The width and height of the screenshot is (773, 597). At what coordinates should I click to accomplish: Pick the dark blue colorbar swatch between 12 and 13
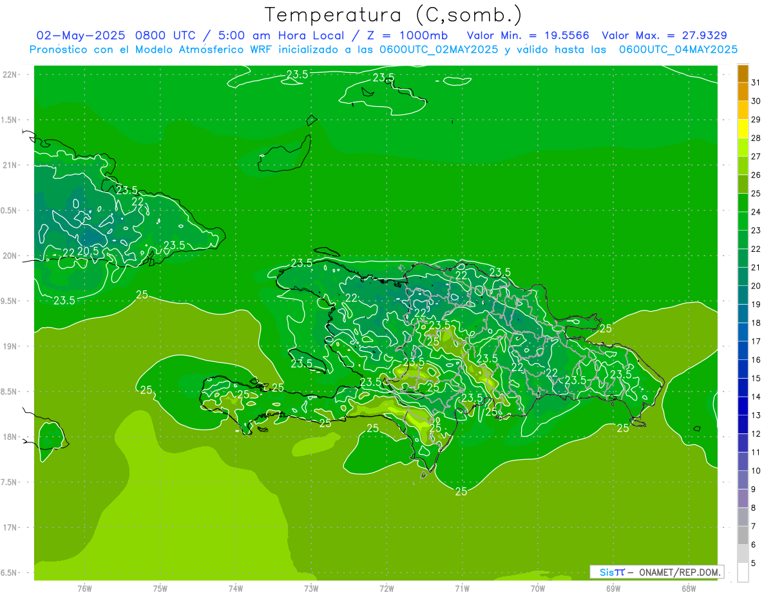click(743, 425)
